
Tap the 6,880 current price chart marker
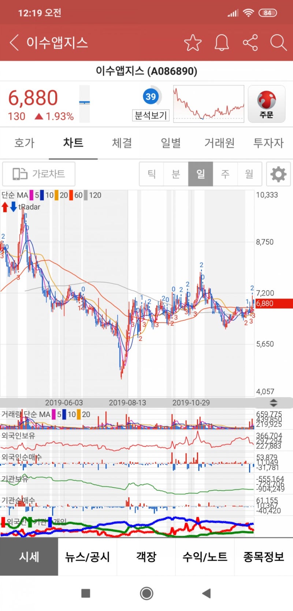coord(274,303)
